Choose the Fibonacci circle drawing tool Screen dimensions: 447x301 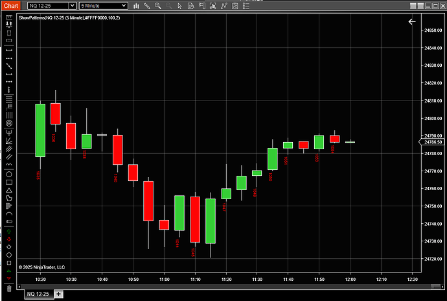(x=9, y=123)
